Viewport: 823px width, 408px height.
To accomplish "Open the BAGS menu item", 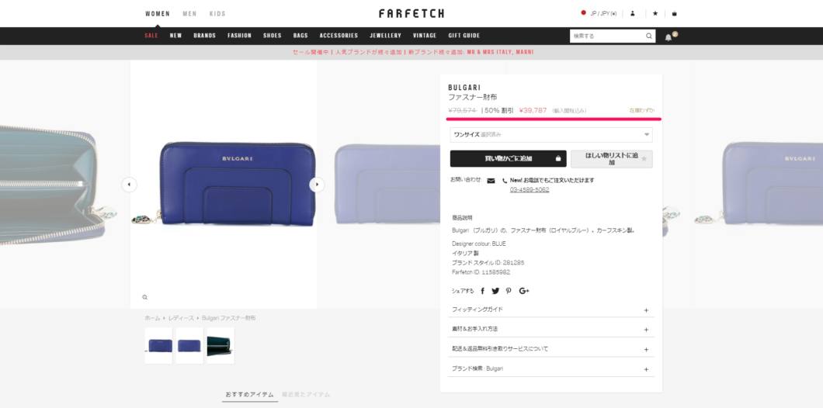I will (300, 36).
